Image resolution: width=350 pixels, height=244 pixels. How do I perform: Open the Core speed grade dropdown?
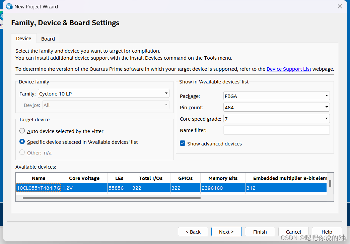pyautogui.click(x=276, y=119)
